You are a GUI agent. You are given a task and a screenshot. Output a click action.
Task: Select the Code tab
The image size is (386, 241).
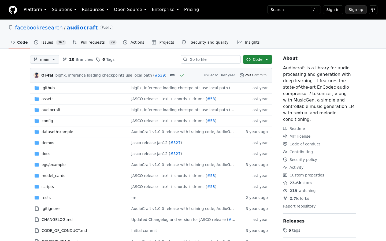point(19,42)
